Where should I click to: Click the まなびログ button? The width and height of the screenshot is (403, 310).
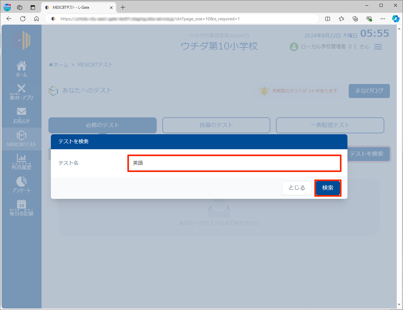tap(369, 91)
